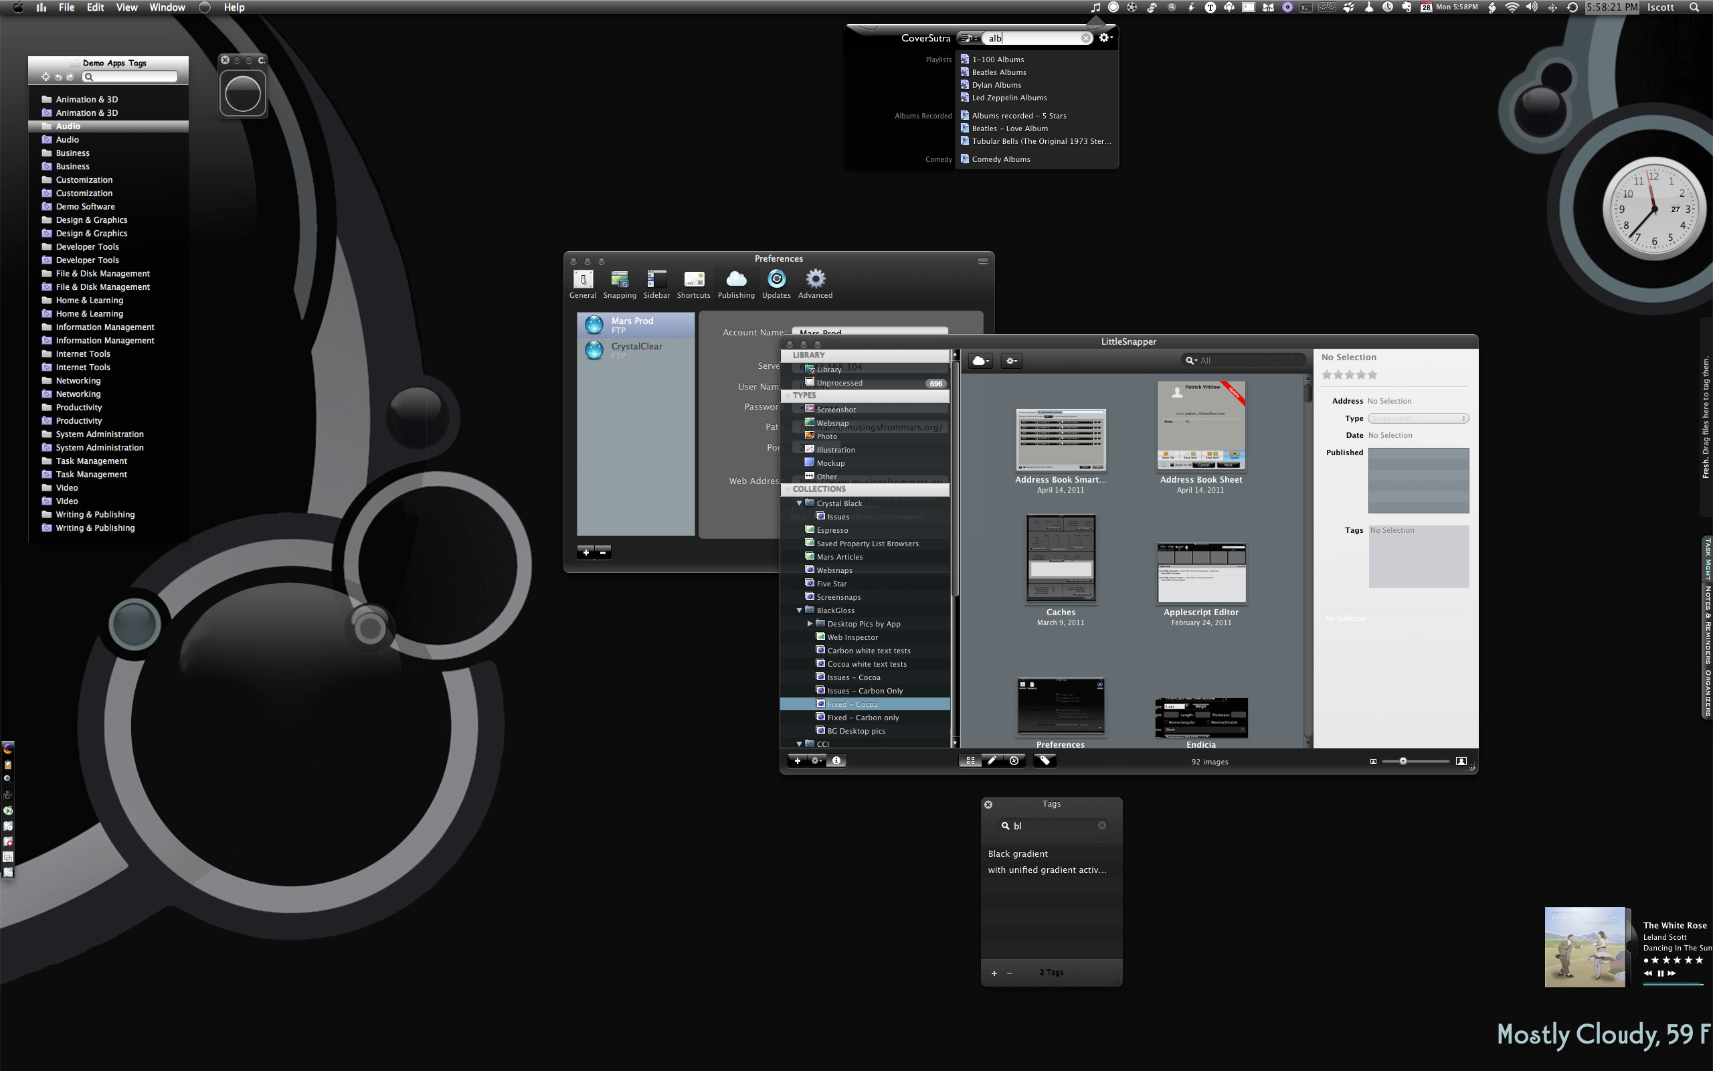The image size is (1713, 1071).
Task: Open Shortcuts preferences tab
Action: click(x=693, y=284)
